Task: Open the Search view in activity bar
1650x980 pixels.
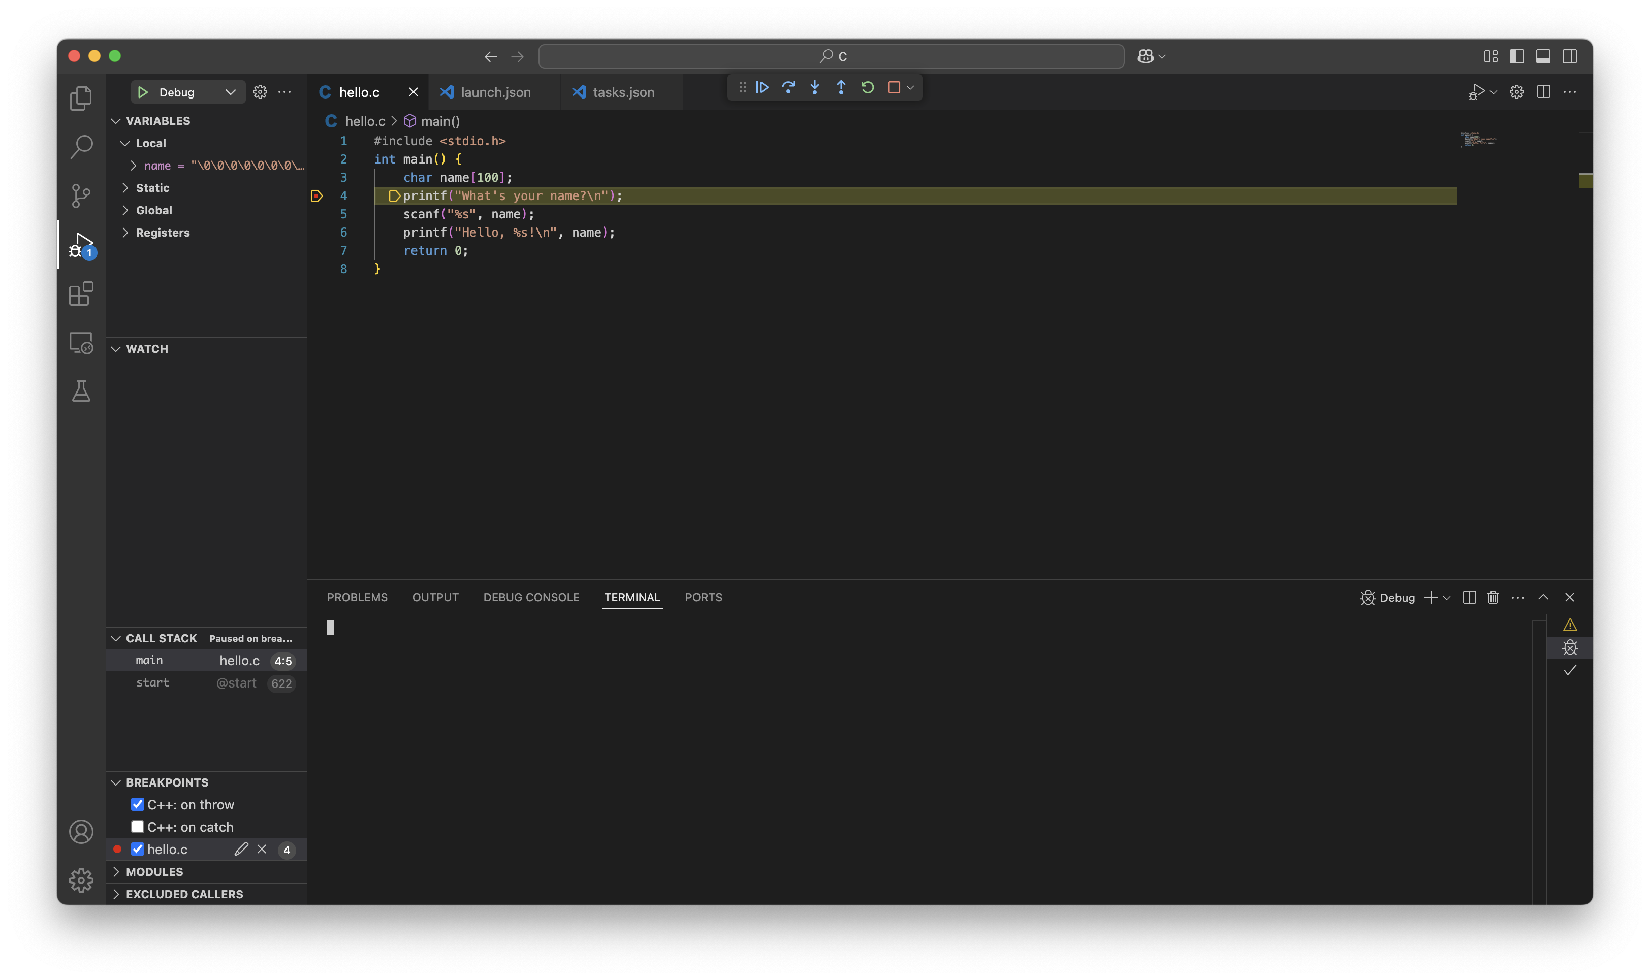Action: click(x=81, y=147)
